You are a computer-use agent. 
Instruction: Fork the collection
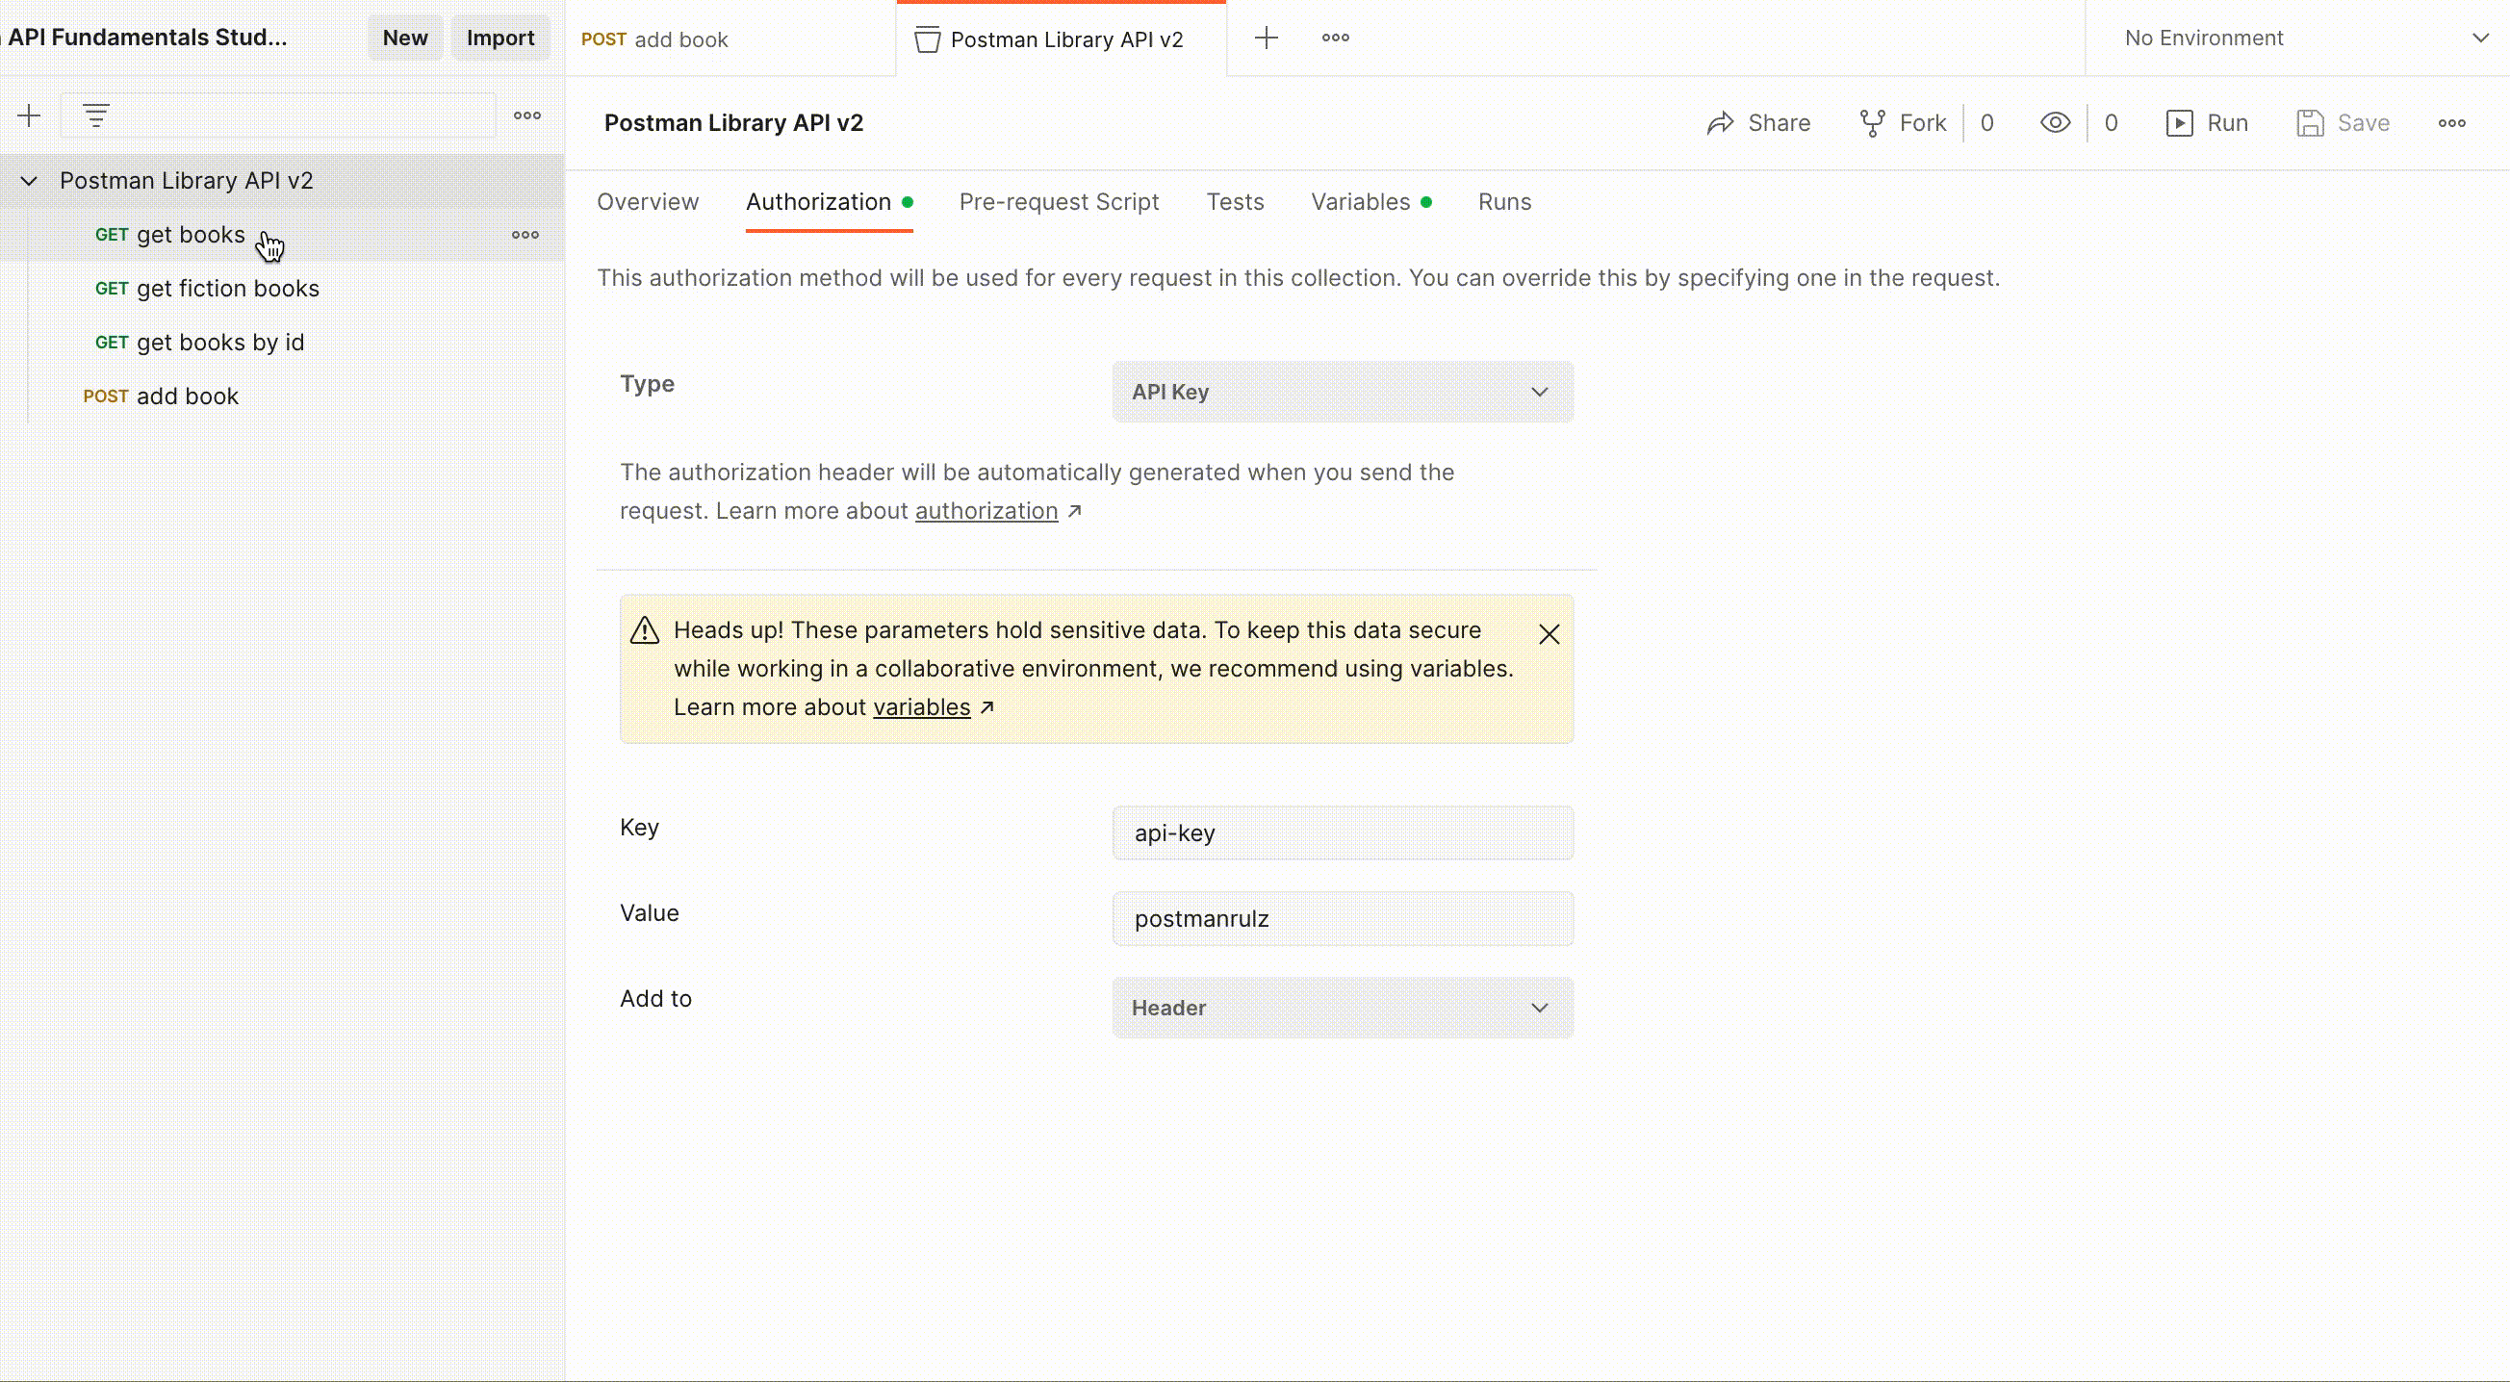tap(1901, 123)
